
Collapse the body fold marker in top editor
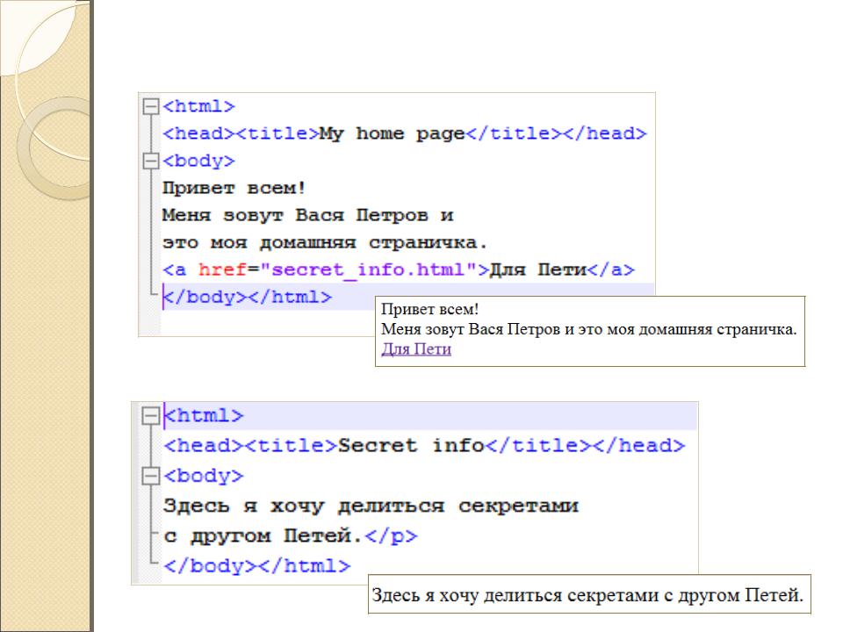coord(151,161)
